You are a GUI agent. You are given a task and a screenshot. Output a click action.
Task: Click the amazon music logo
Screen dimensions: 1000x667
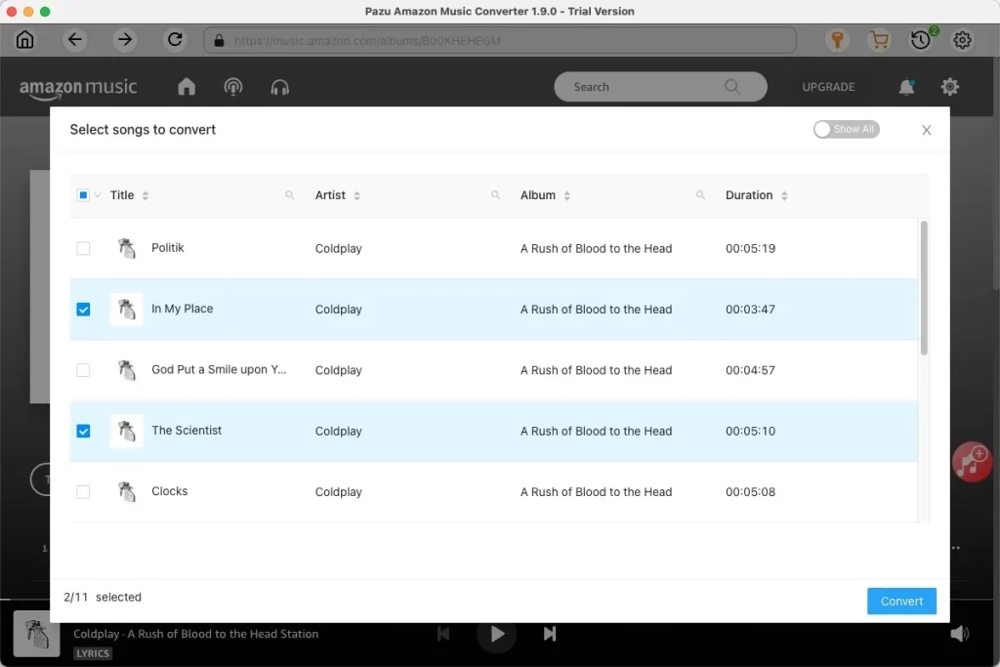coord(78,87)
